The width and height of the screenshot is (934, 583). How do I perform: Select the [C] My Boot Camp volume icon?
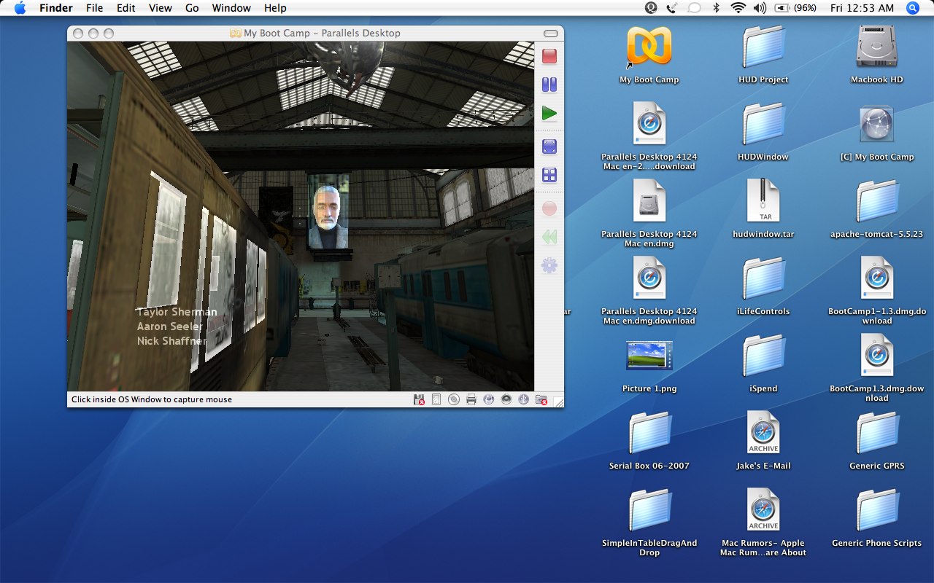pos(876,125)
